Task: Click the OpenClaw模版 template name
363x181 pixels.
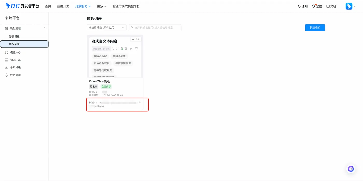Action: click(100, 81)
